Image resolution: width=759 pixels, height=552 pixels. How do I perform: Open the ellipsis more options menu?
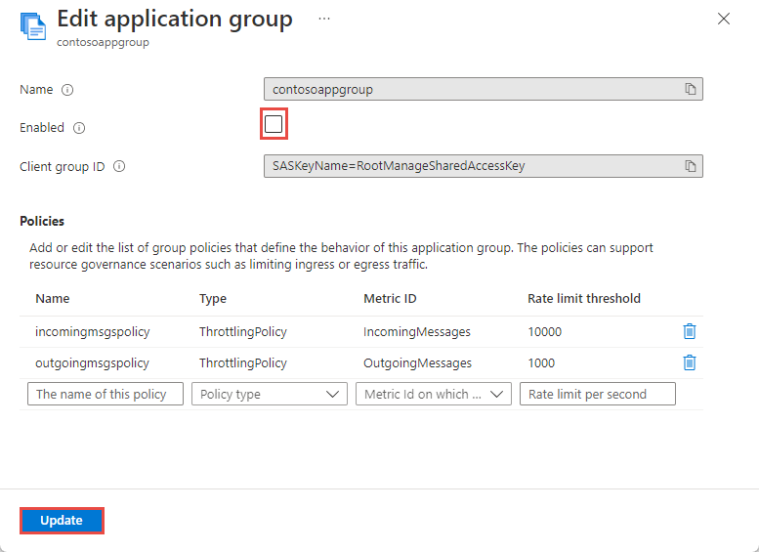(x=324, y=19)
